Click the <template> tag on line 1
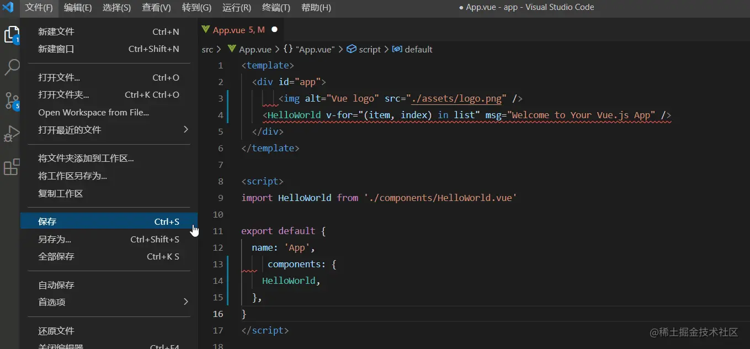750x349 pixels. point(268,65)
